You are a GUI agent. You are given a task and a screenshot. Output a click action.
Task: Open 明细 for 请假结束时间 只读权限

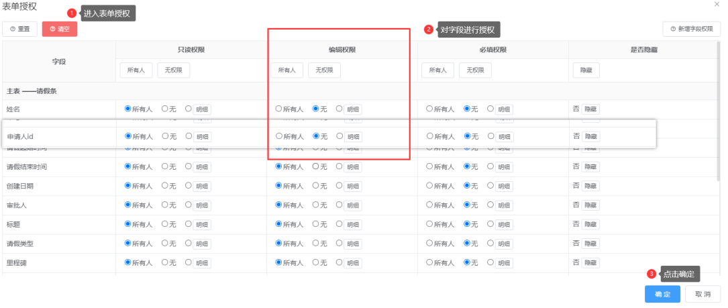[x=202, y=167]
